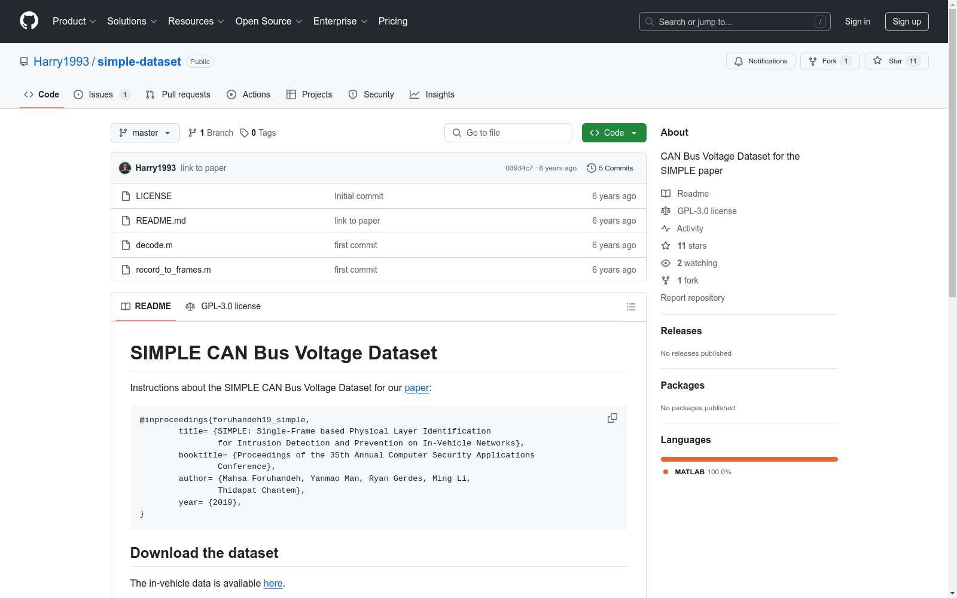
Task: Copy the citation code block
Action: click(612, 418)
